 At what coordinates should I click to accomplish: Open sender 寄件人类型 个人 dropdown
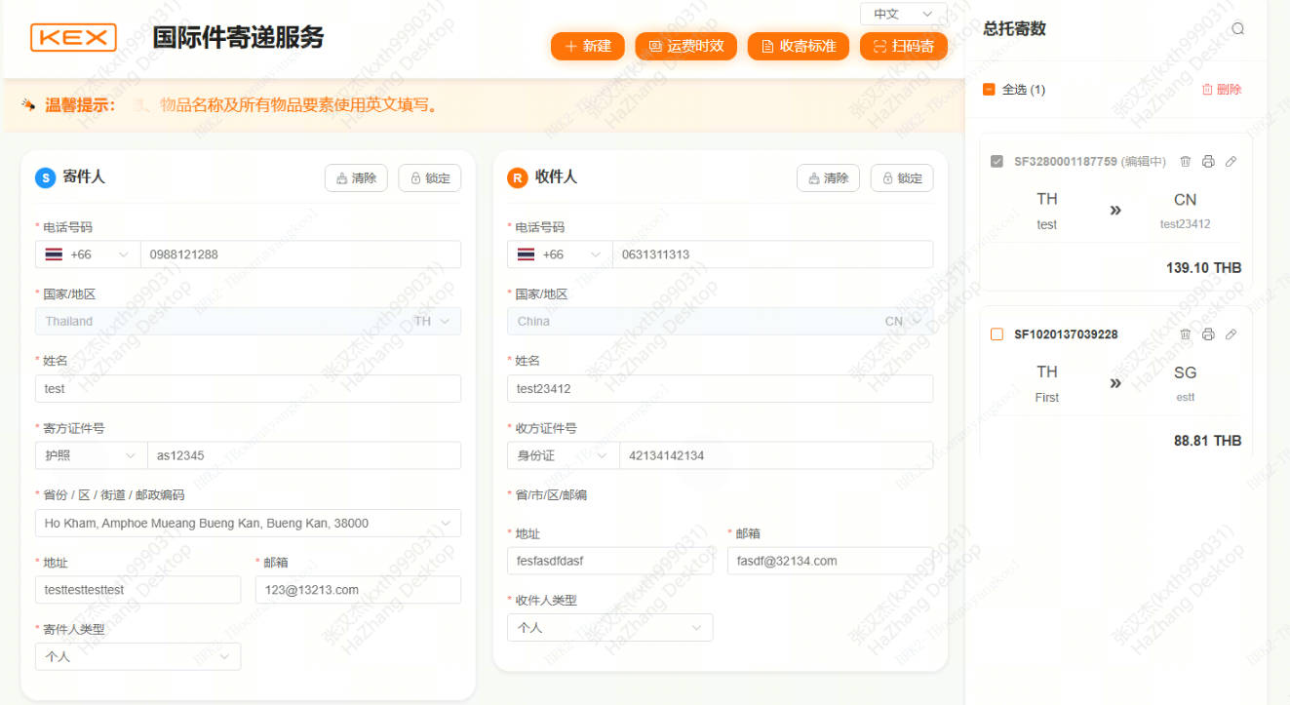137,657
